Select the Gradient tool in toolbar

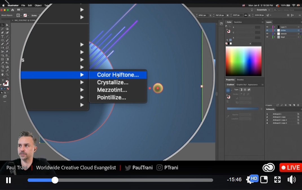[x=7, y=59]
